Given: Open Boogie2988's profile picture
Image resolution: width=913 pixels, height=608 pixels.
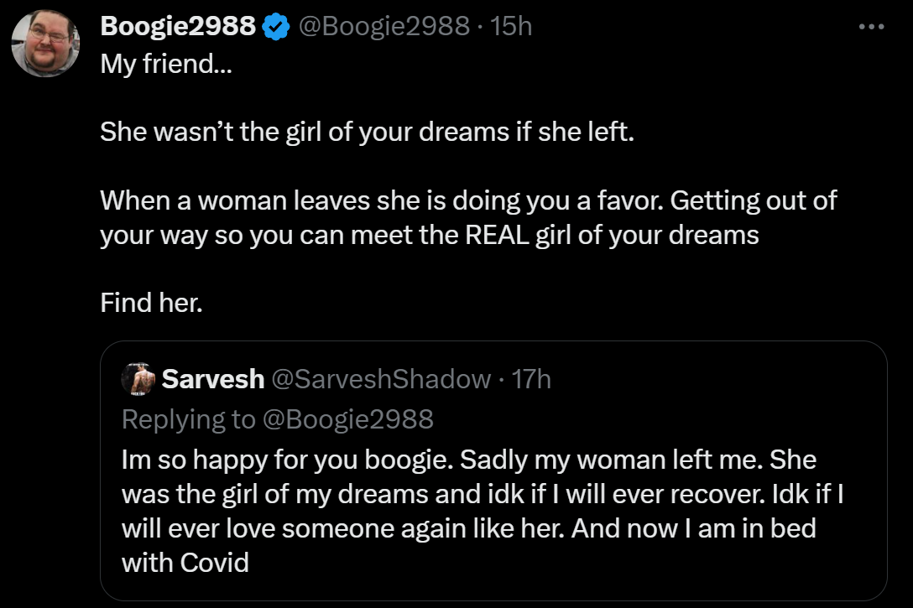Looking at the screenshot, I should click(x=46, y=44).
